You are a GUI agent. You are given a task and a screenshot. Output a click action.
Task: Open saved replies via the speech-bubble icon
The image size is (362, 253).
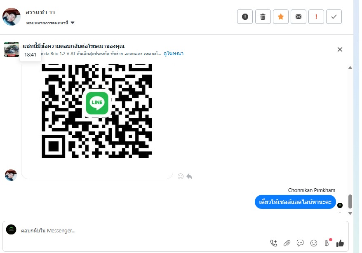[x=300, y=243]
